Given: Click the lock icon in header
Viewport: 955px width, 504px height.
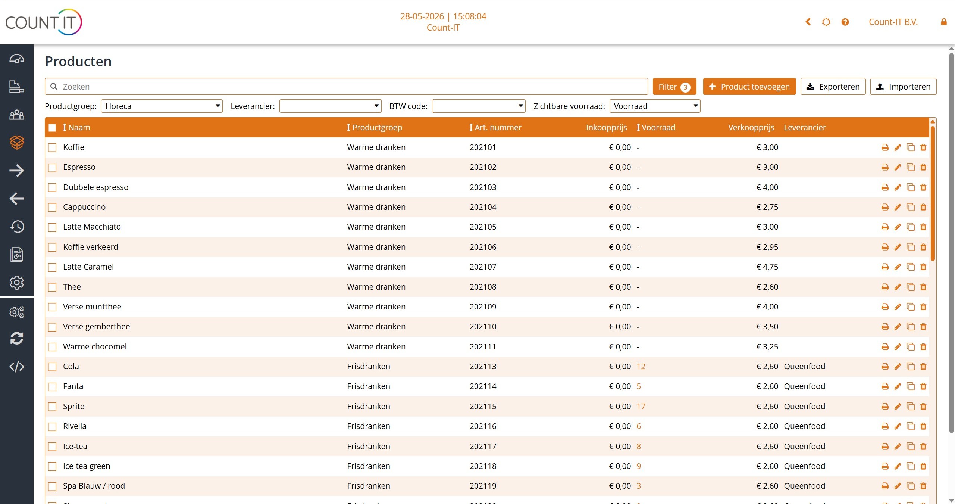Looking at the screenshot, I should point(944,22).
